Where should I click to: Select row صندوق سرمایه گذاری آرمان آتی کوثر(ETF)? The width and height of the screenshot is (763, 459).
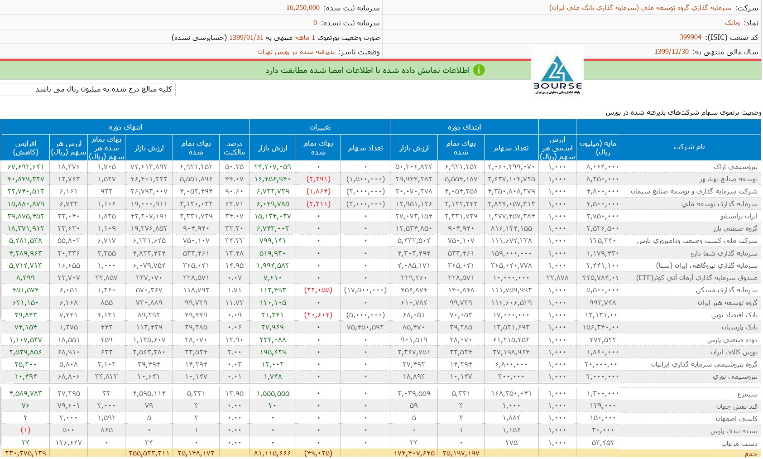(x=696, y=278)
